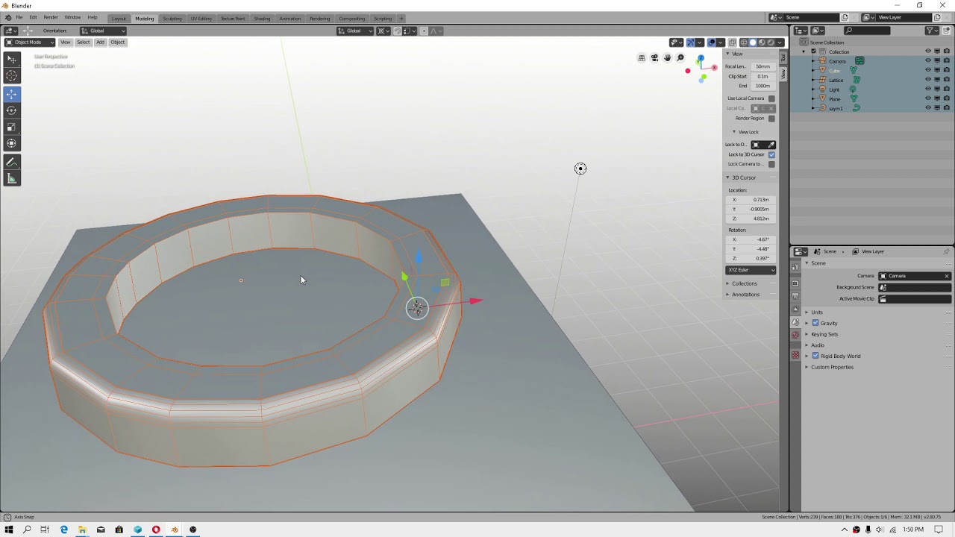Open the Object menu in viewport header
This screenshot has height=537, width=955.
pyautogui.click(x=118, y=43)
